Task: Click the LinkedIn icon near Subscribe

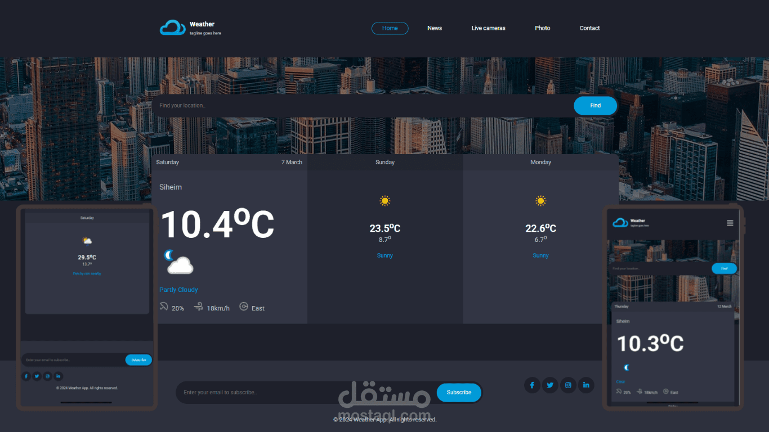Action: pos(586,385)
